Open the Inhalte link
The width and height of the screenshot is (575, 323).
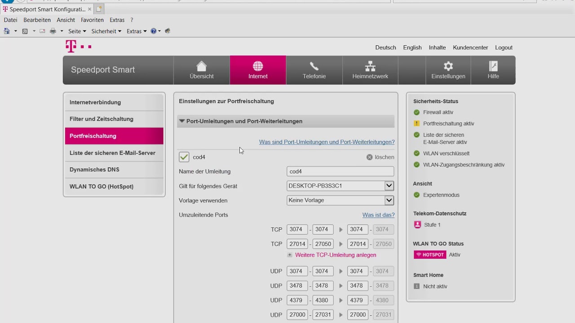pos(437,48)
